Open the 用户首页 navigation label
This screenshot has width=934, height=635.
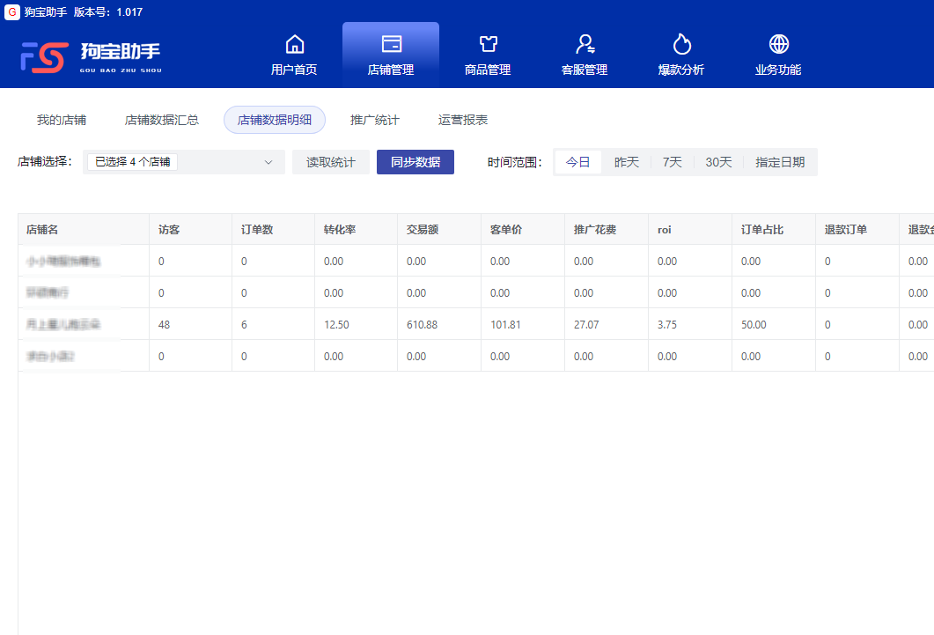point(294,70)
